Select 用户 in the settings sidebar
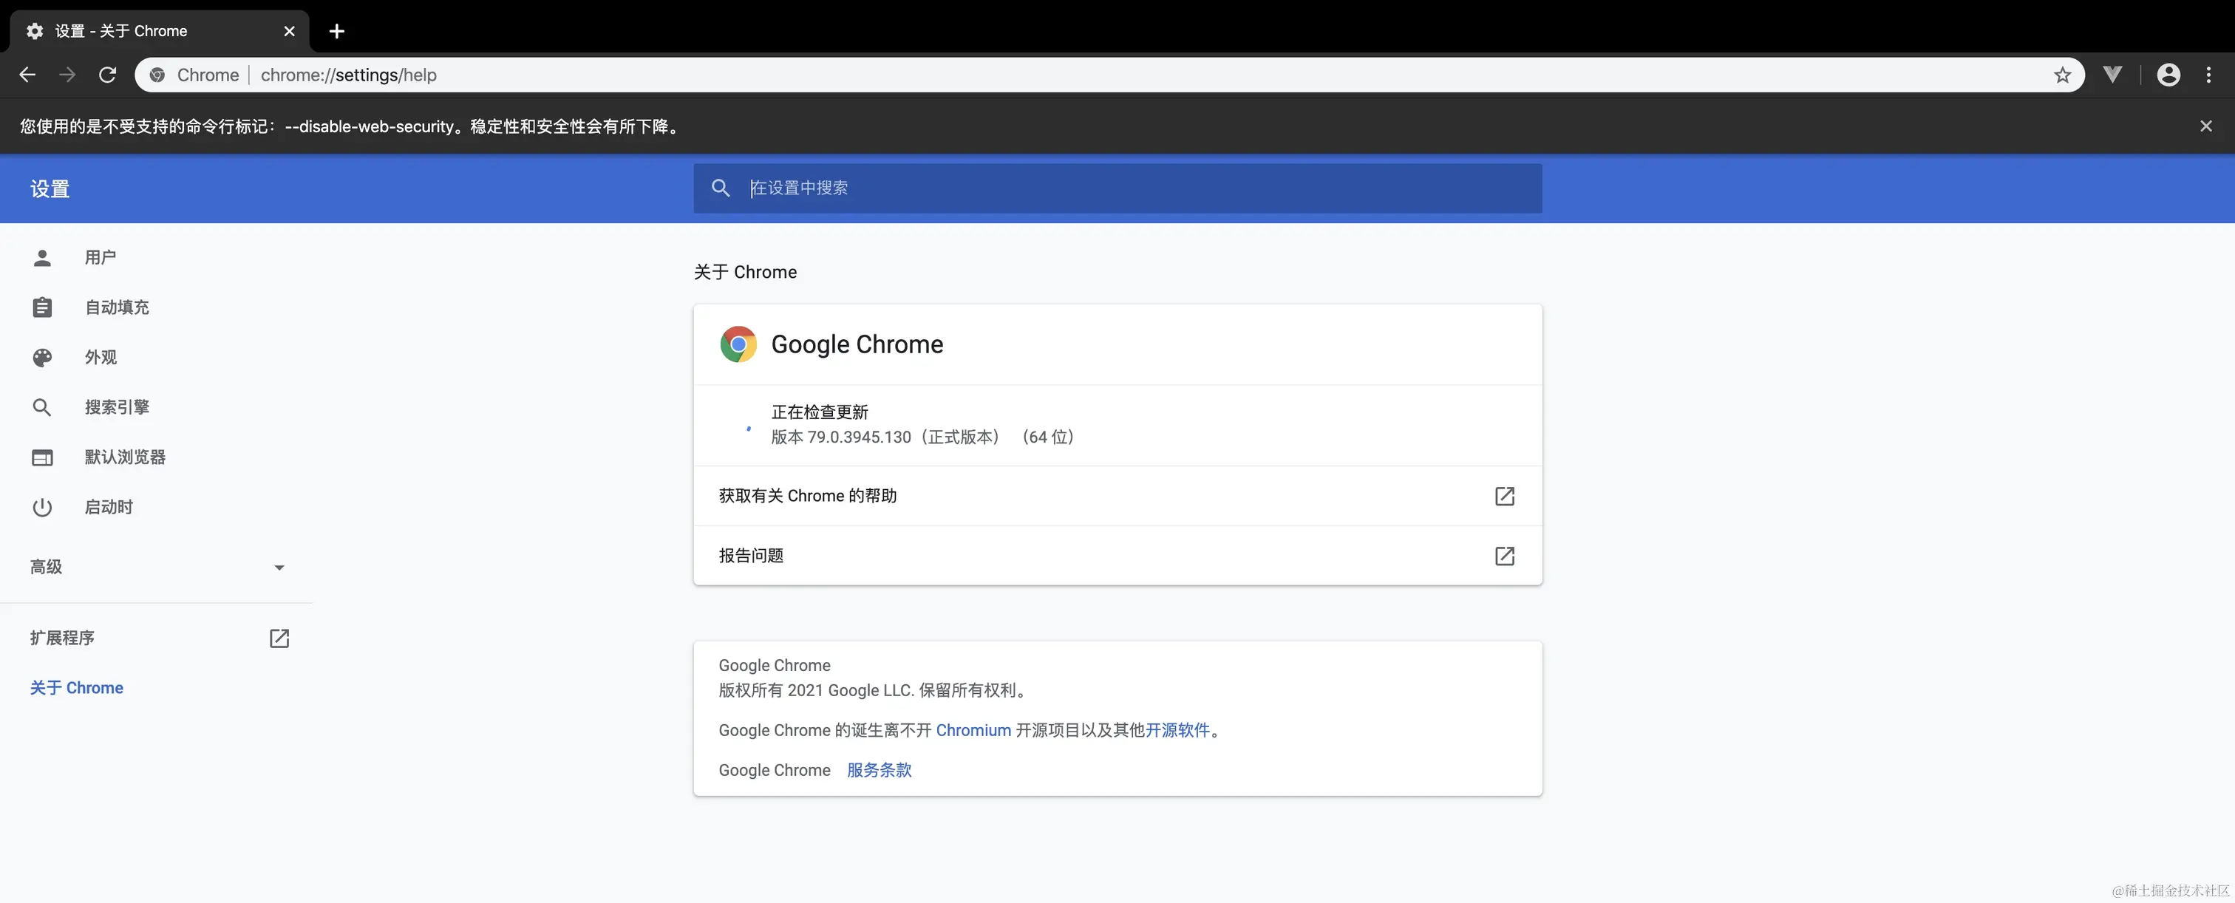This screenshot has height=903, width=2235. [x=100, y=256]
